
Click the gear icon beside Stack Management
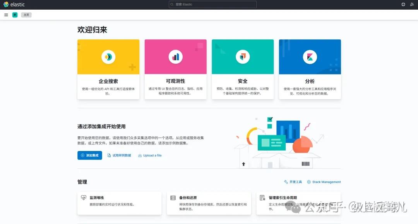(x=308, y=182)
